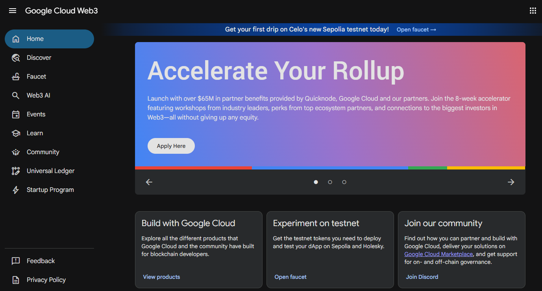Navigate to Faucet in sidebar
This screenshot has width=542, height=291.
[x=49, y=77]
